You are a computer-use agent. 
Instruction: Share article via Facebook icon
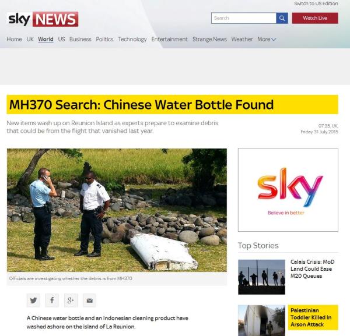(52, 300)
